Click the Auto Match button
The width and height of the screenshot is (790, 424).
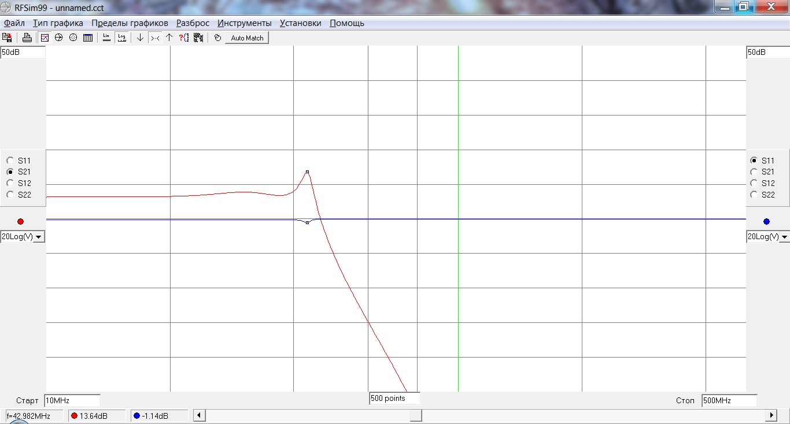coord(247,38)
